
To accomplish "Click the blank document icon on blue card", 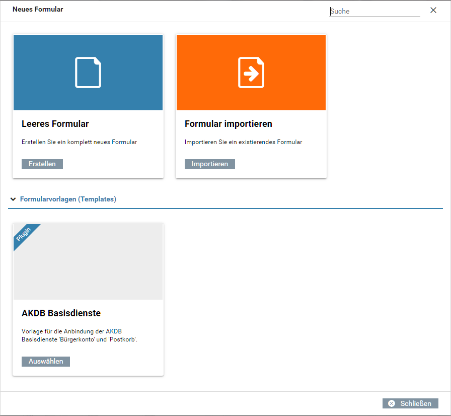I will point(88,73).
